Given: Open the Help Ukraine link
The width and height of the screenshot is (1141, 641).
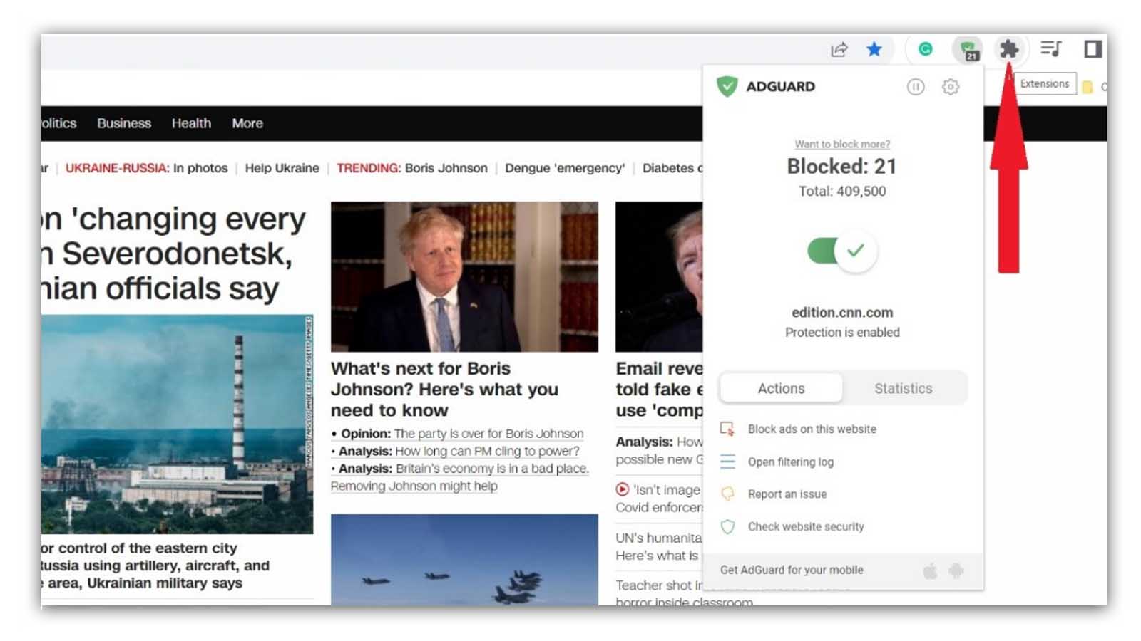Looking at the screenshot, I should (x=282, y=168).
